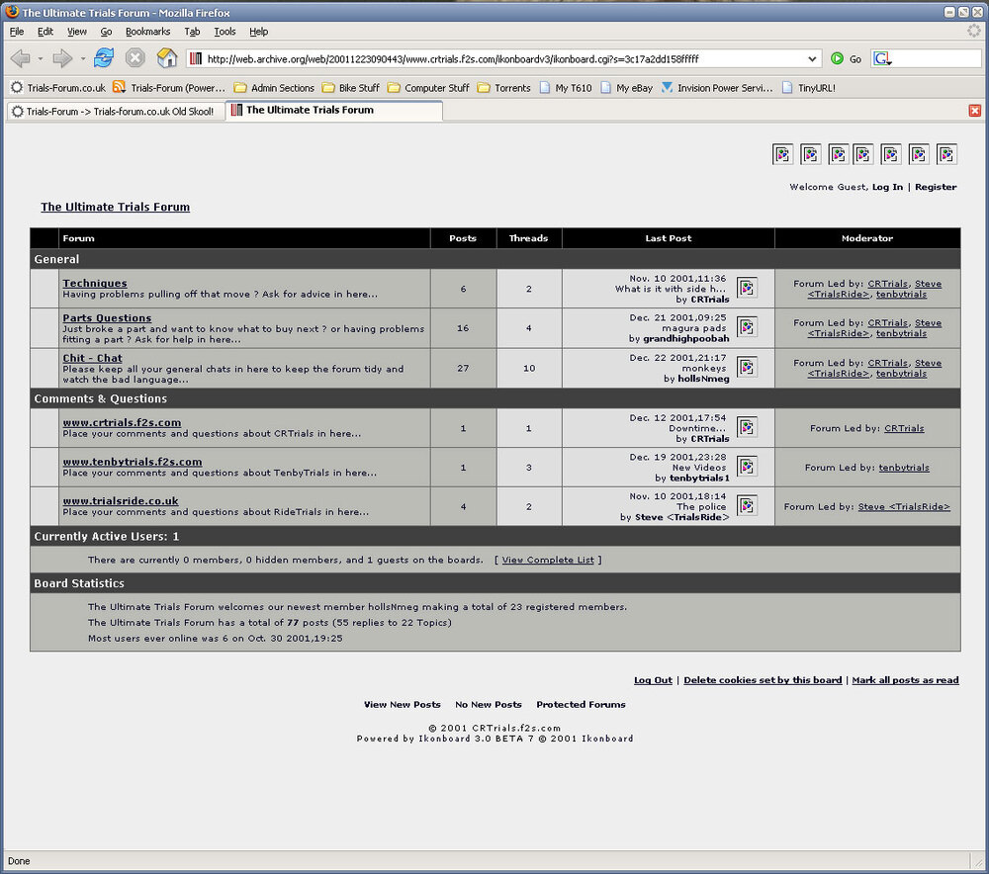
Task: Switch to Trials-Forum Old Skool tab
Action: [x=113, y=111]
